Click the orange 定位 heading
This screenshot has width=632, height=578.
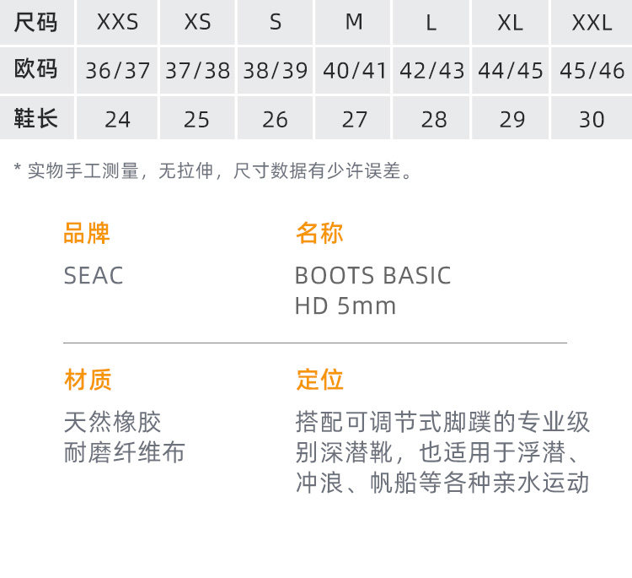coord(319,380)
